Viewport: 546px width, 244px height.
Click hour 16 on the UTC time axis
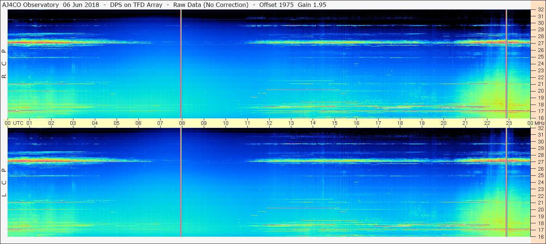pyautogui.click(x=356, y=123)
